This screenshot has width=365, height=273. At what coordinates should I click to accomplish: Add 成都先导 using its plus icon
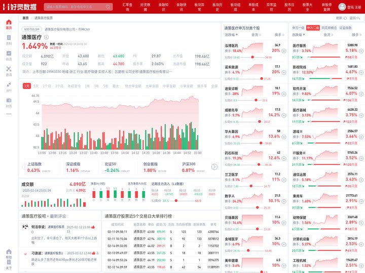pyautogui.click(x=284, y=115)
